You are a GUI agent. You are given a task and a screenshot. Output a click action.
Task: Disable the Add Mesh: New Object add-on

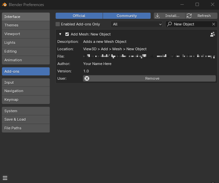coord(67,34)
